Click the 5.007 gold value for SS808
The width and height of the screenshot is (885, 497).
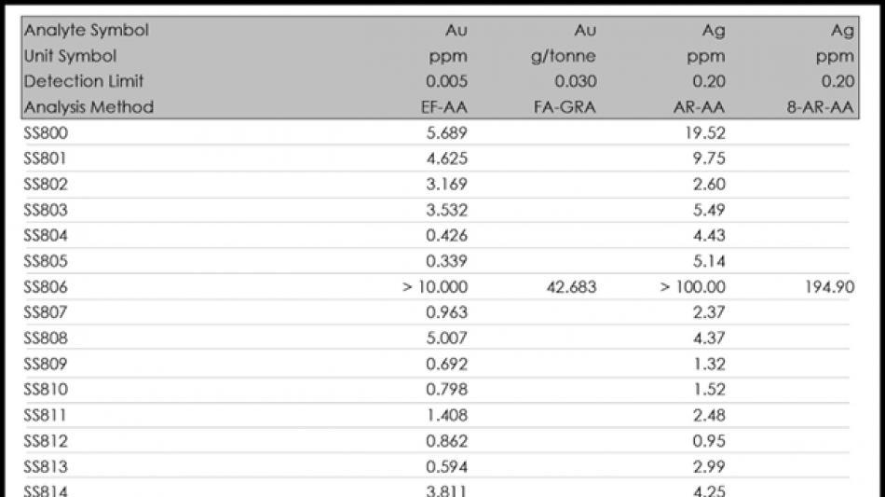point(445,338)
